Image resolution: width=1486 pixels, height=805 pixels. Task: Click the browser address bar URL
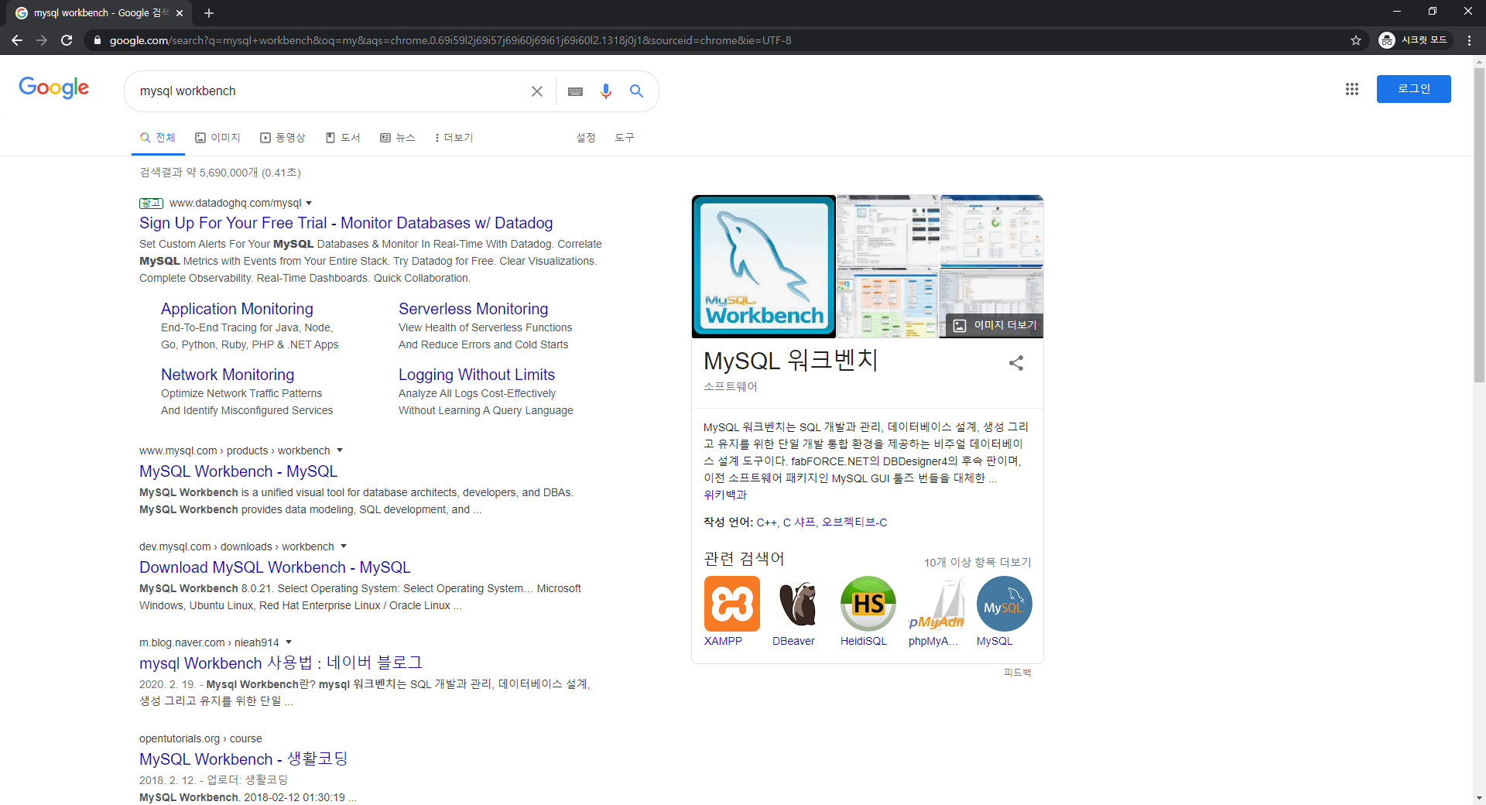coord(450,40)
